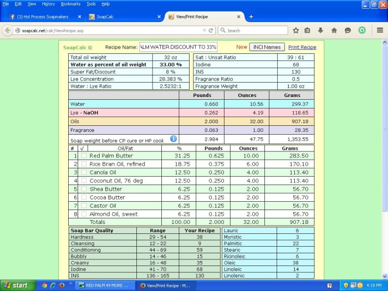Open the Help menu
Image resolution: width=388 pixels, height=291 pixels.
[106, 4]
